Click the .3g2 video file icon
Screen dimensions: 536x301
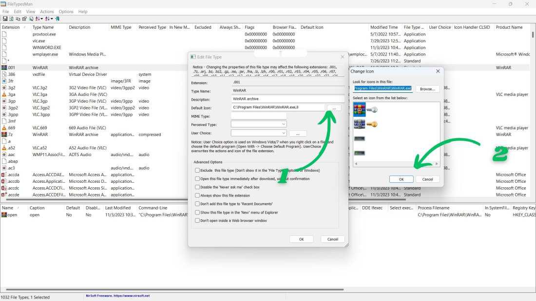4,88
